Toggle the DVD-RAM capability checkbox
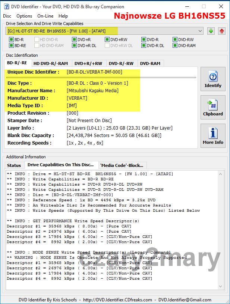Image resolution: width=230 pixels, height=304 pixels. pos(175,46)
